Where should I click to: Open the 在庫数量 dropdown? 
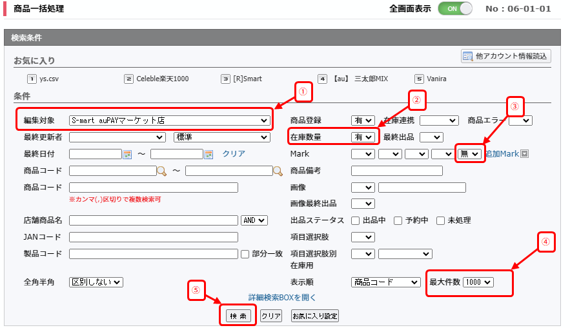point(362,137)
